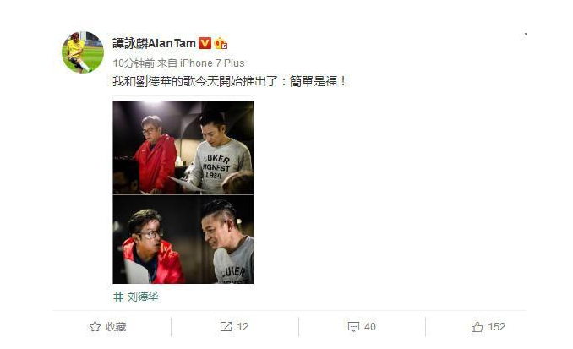Viewport: 573px width, 349px height.
Task: Open the 40 comments count
Action: coord(370,327)
